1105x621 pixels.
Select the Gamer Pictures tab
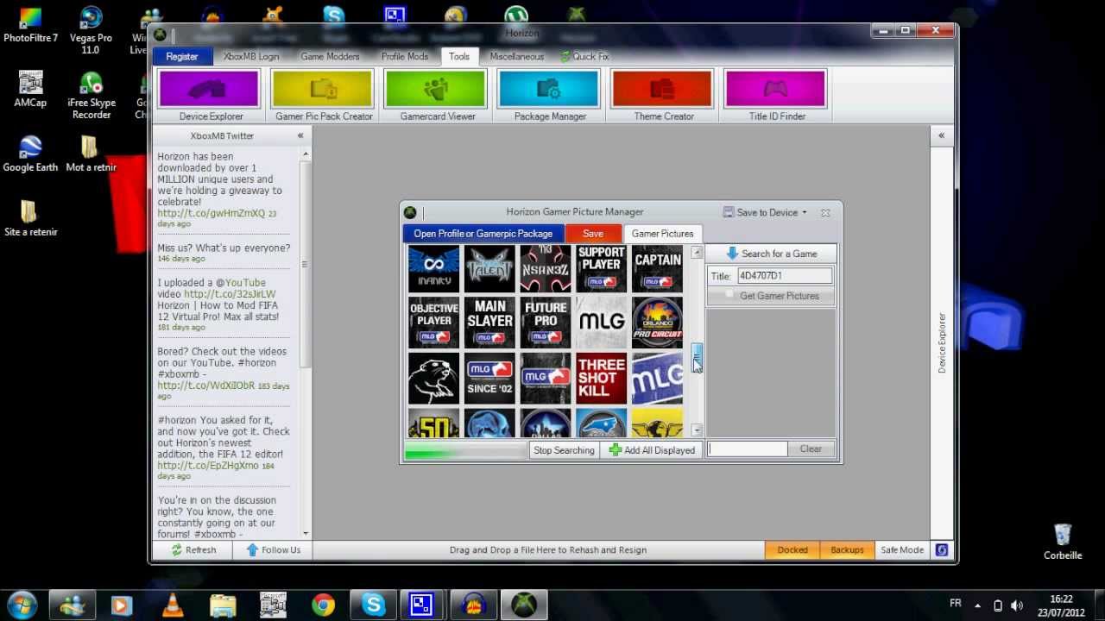tap(662, 234)
